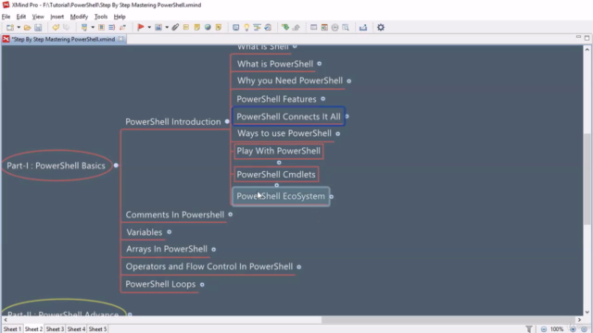Open the Modify menu
Image resolution: width=593 pixels, height=333 pixels.
click(x=79, y=17)
